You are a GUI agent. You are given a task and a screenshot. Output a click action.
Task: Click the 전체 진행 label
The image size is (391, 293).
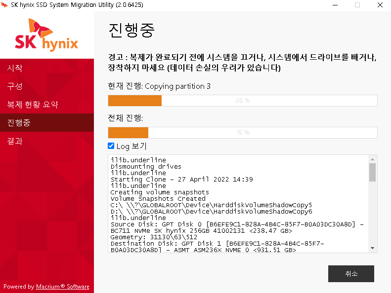126,118
